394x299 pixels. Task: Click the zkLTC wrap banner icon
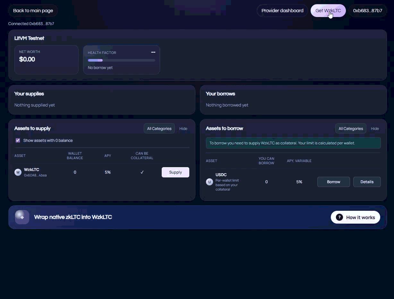pyautogui.click(x=22, y=217)
